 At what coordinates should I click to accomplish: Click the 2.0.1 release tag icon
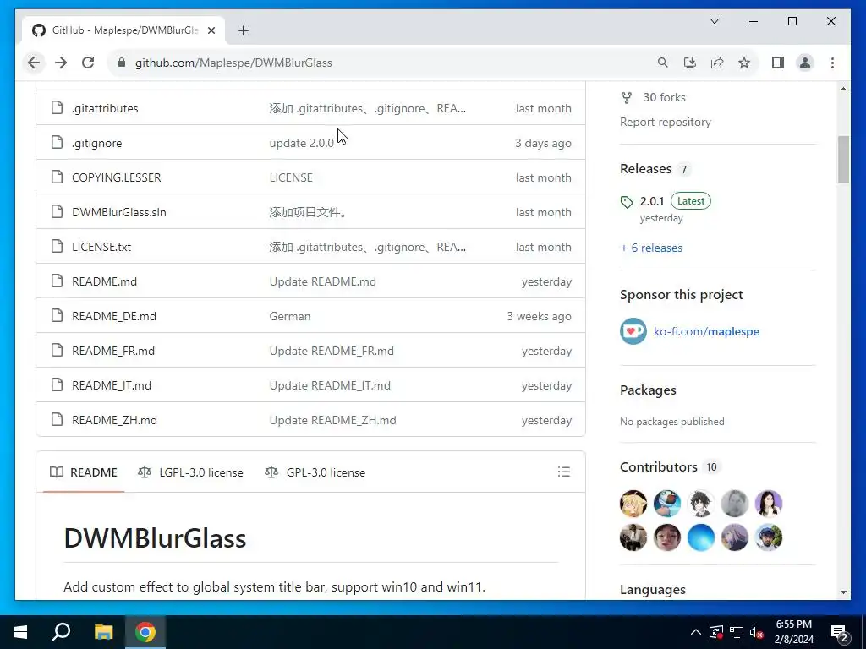click(627, 202)
